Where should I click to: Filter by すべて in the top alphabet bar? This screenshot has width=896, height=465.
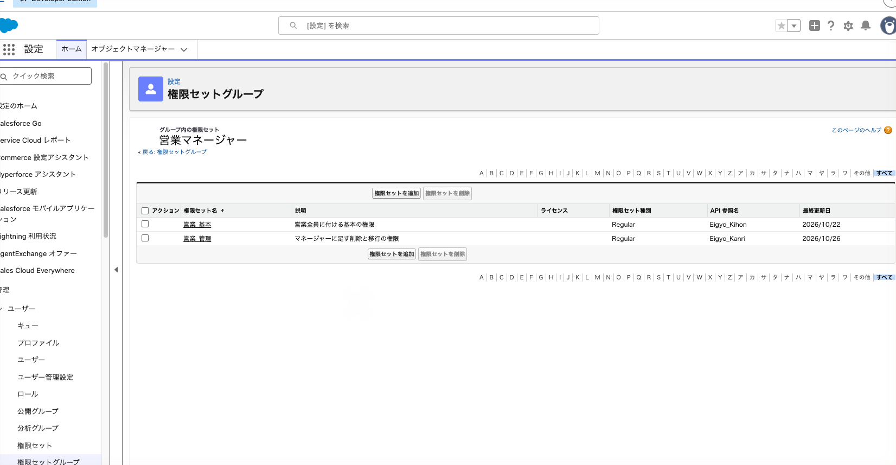click(884, 173)
